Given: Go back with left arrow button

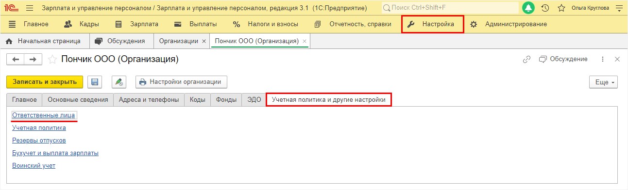Looking at the screenshot, I should click(x=16, y=59).
